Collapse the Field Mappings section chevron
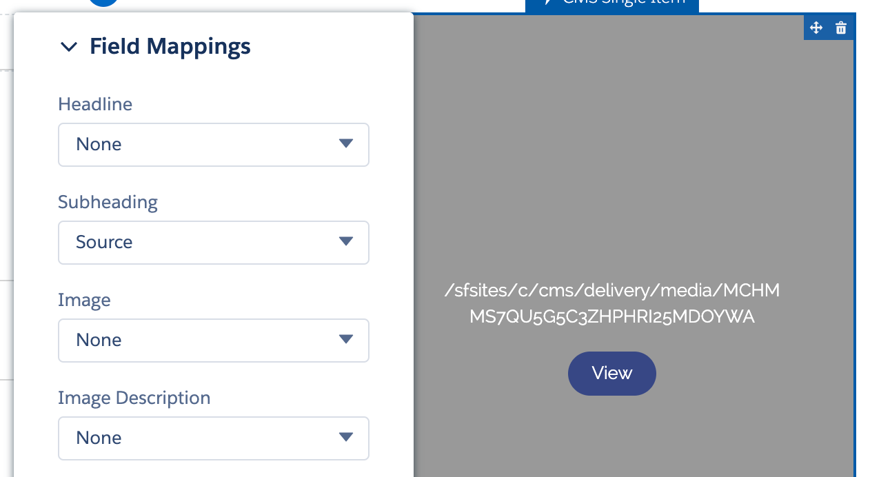Image resolution: width=870 pixels, height=477 pixels. click(69, 47)
